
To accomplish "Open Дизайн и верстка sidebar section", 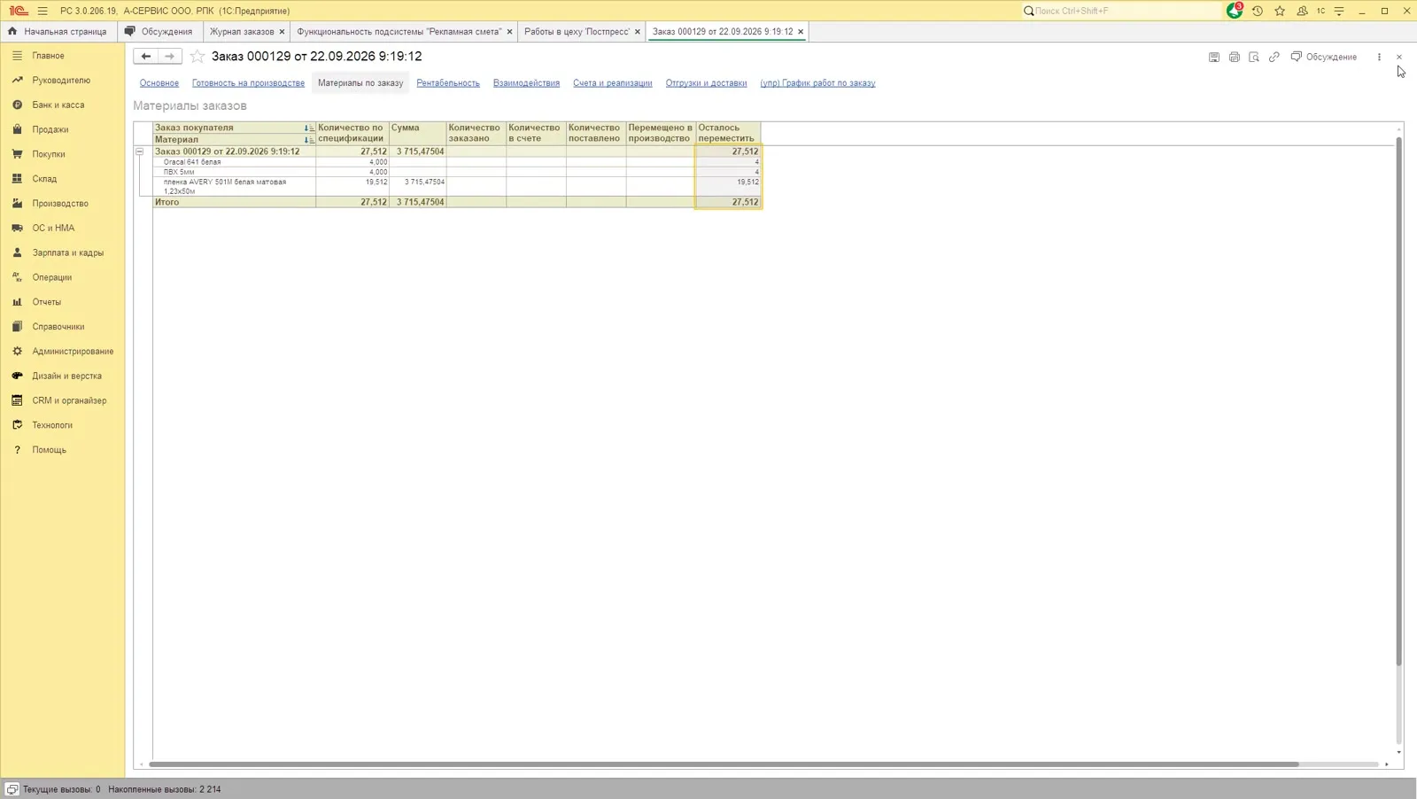I will tap(66, 376).
